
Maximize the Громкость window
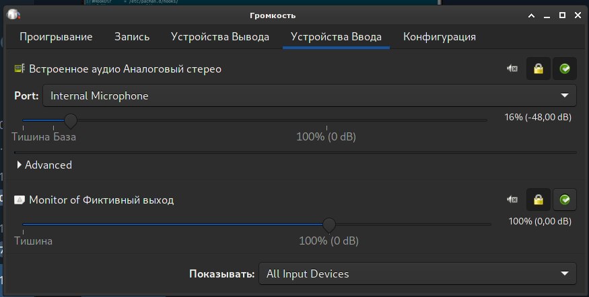562,15
